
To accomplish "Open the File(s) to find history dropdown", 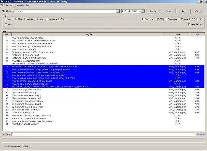I will [118, 11].
